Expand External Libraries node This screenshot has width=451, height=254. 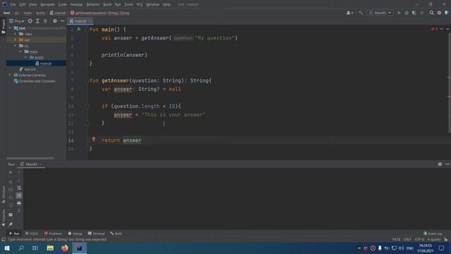10,75
